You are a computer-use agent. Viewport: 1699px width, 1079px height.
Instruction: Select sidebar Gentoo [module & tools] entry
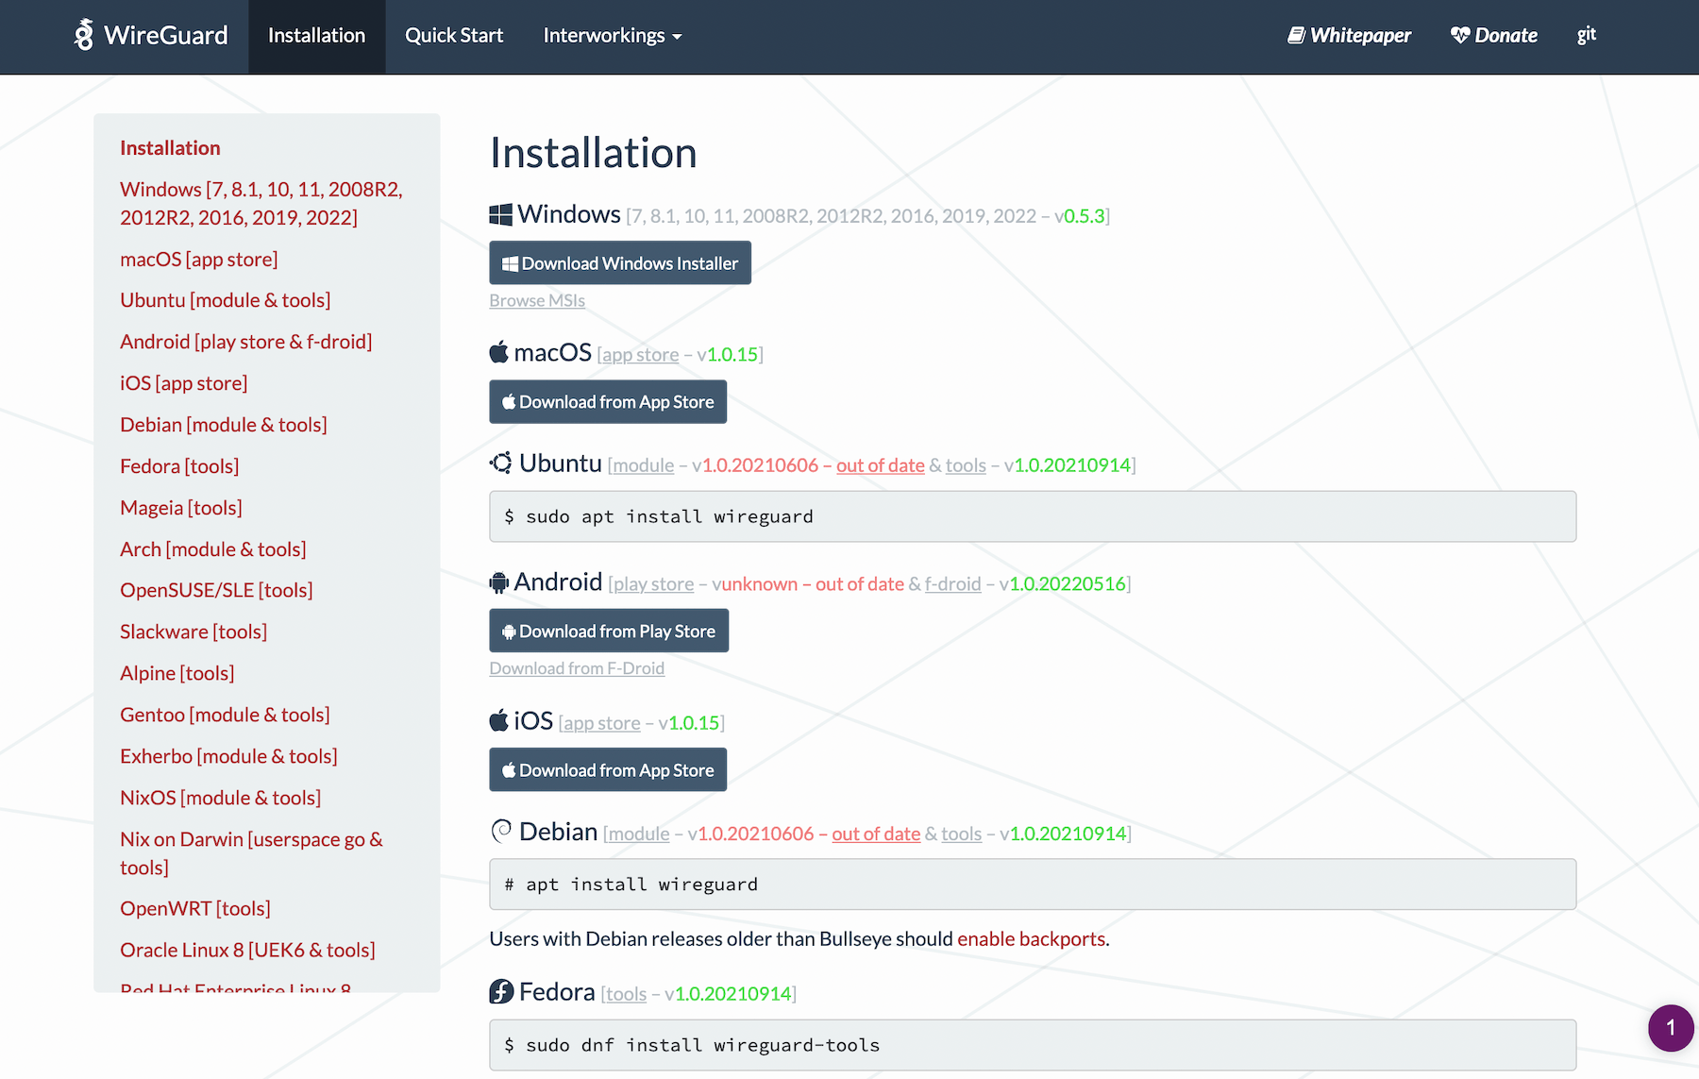coord(225,715)
